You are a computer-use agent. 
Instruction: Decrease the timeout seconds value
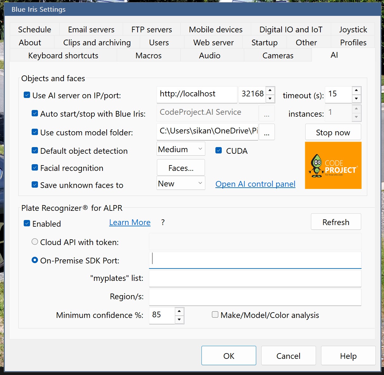click(356, 99)
